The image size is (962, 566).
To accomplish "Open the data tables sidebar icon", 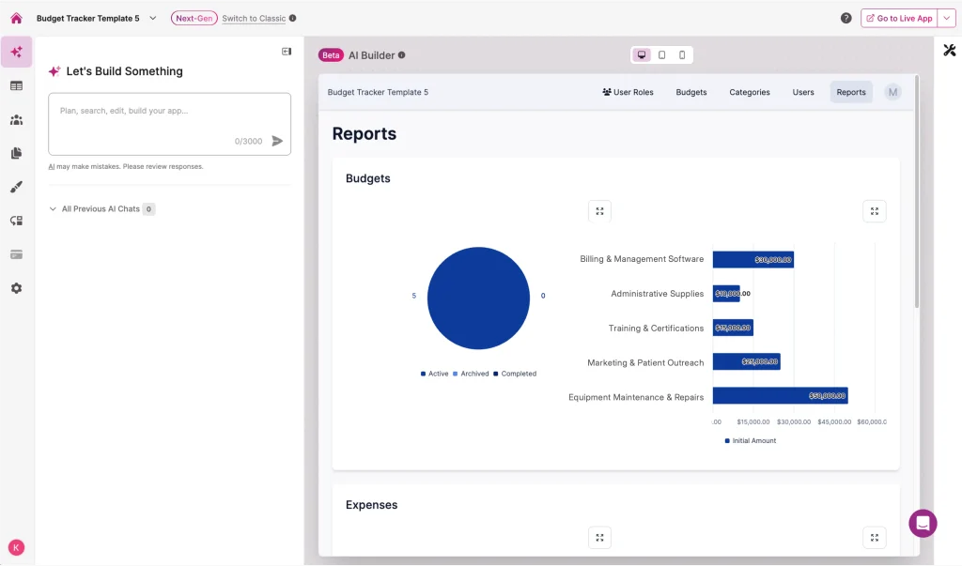I will 16,86.
